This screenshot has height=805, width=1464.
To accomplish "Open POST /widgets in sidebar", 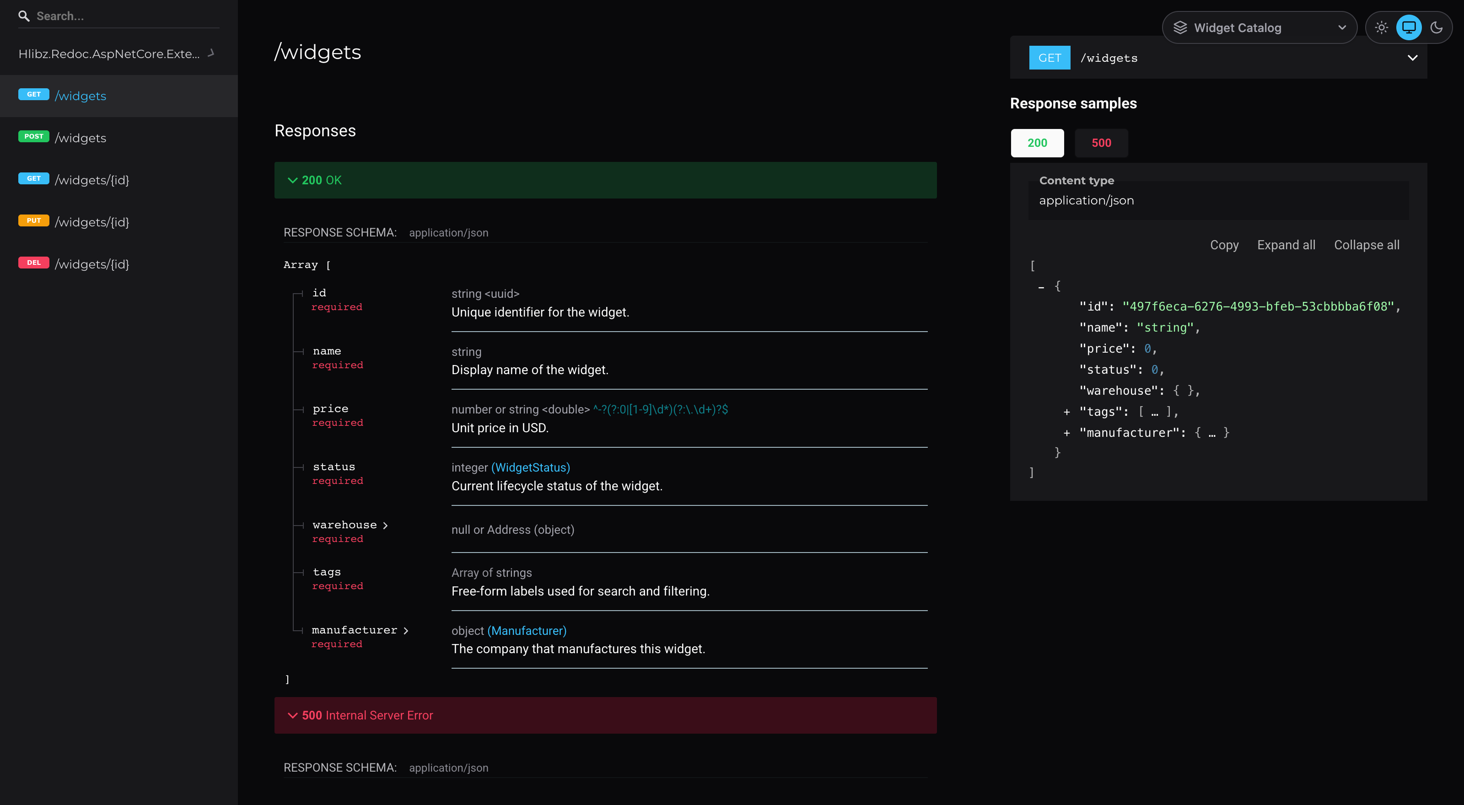I will tap(119, 138).
